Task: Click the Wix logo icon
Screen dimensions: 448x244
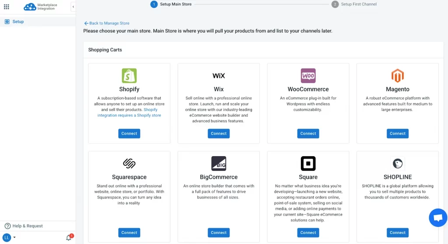Action: [x=219, y=76]
